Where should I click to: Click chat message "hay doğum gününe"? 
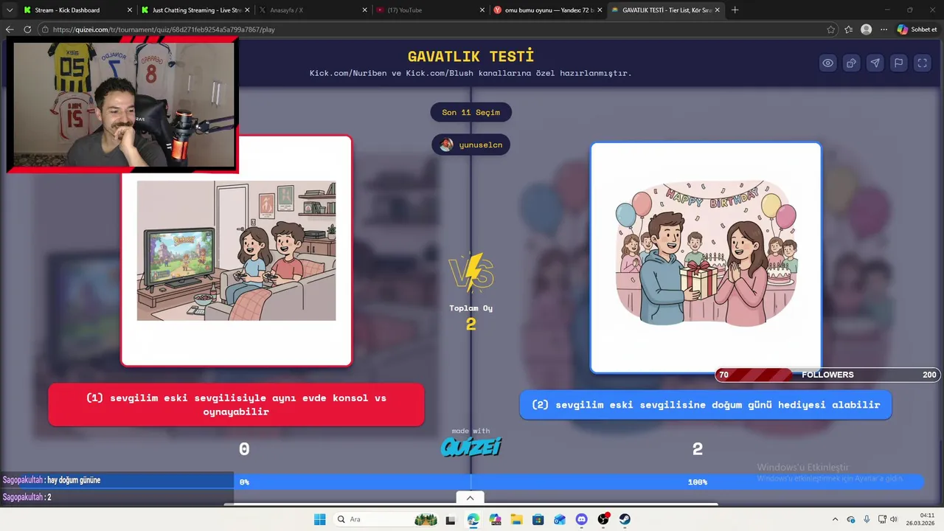pyautogui.click(x=74, y=480)
